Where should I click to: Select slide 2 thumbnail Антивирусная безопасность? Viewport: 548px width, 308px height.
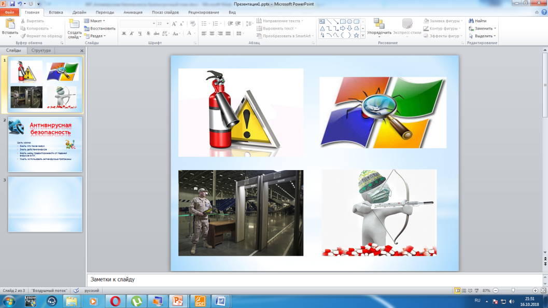coord(46,144)
